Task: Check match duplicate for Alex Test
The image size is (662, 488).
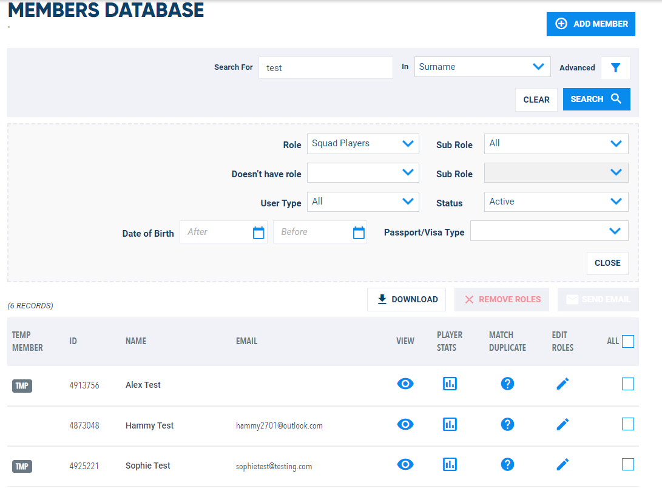Action: (507, 384)
